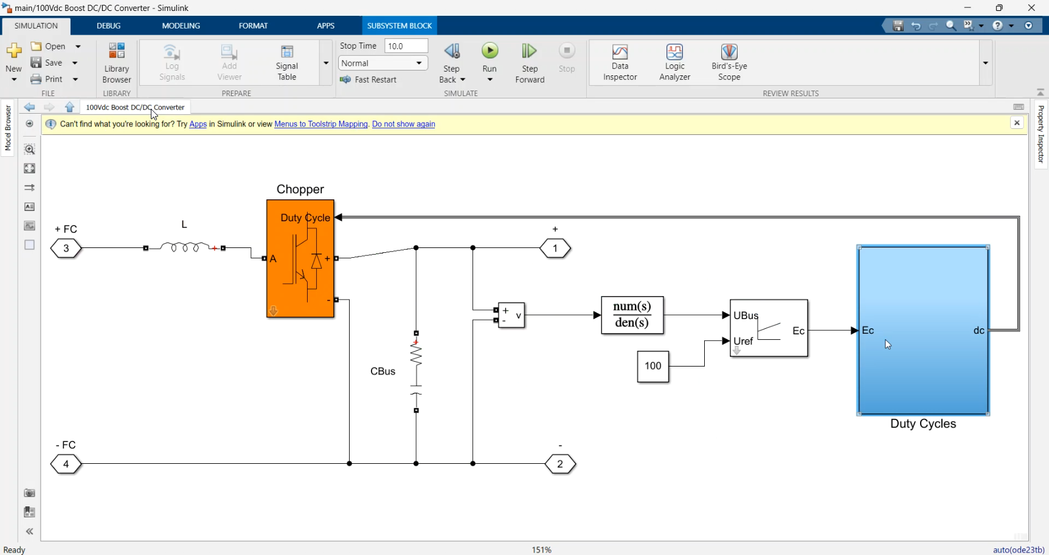Switch to the Modeling tab
Image resolution: width=1049 pixels, height=555 pixels.
[181, 26]
